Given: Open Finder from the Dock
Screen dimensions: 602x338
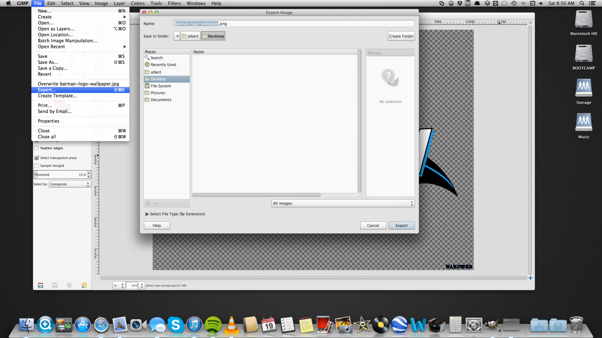Looking at the screenshot, I should 27,325.
